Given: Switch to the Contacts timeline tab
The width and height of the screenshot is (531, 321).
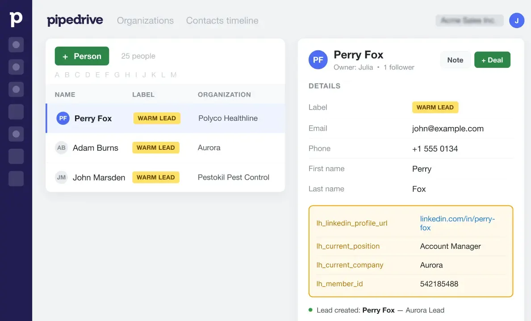Looking at the screenshot, I should tap(222, 21).
